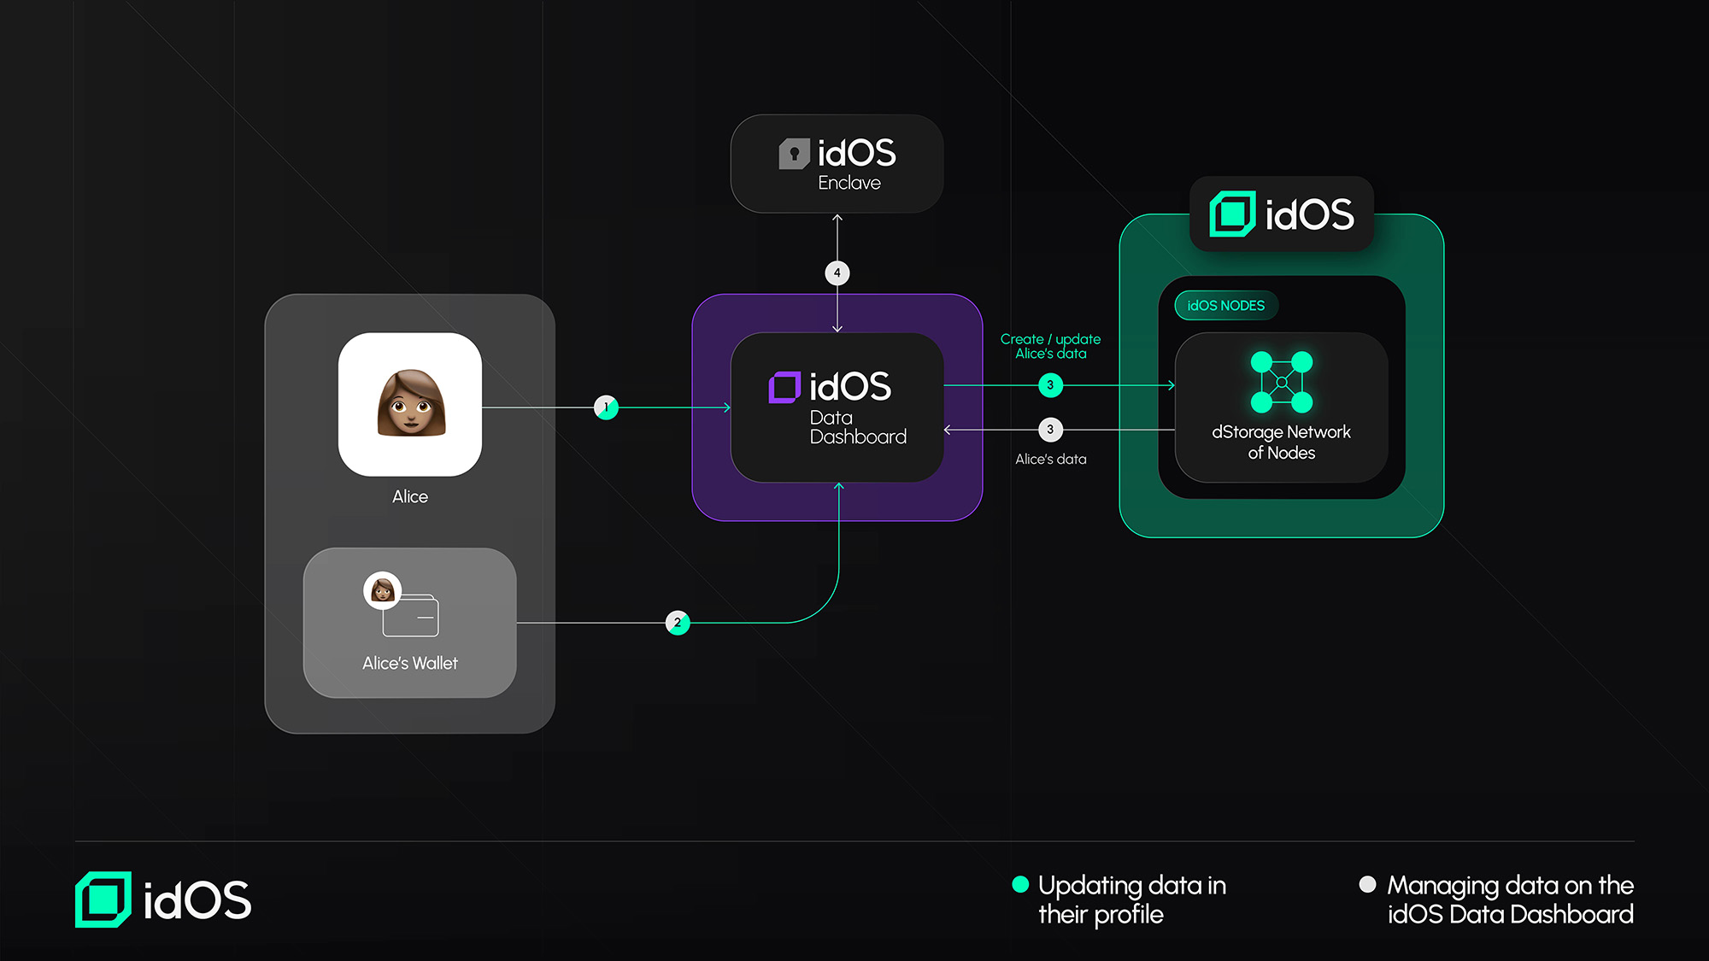Click Alice's avatar emoji tile

pyautogui.click(x=410, y=404)
